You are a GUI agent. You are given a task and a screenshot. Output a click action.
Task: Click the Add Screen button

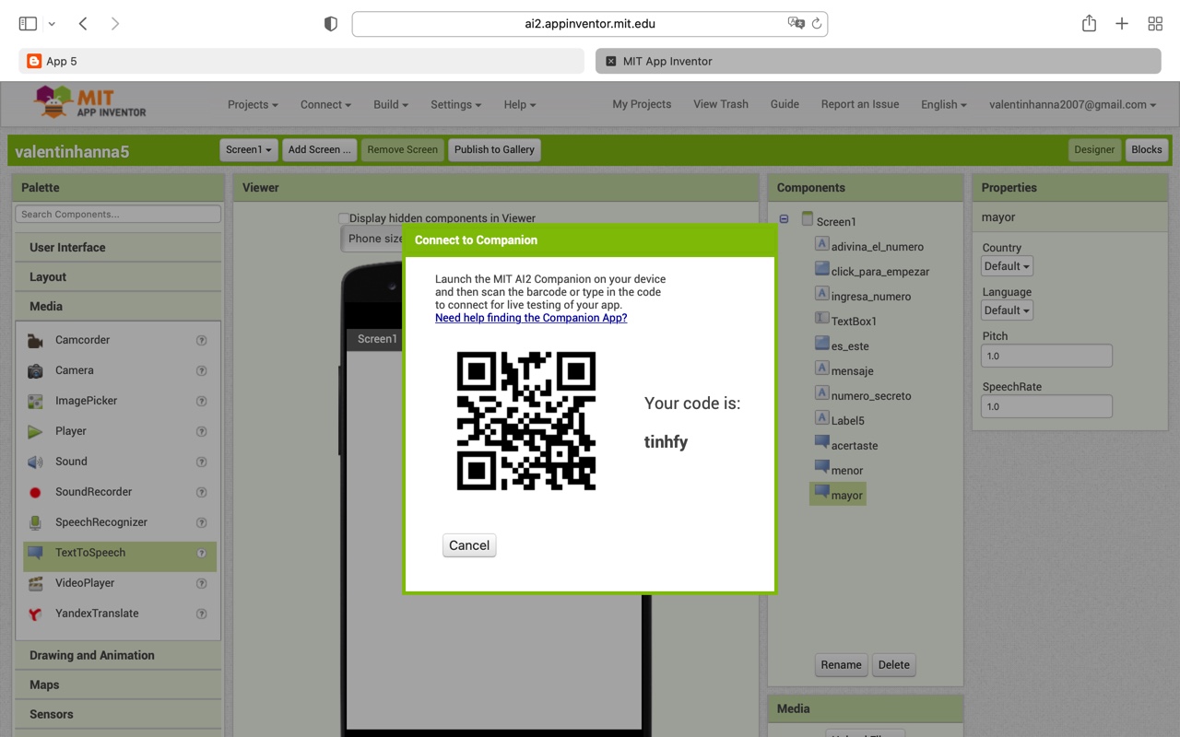[319, 149]
